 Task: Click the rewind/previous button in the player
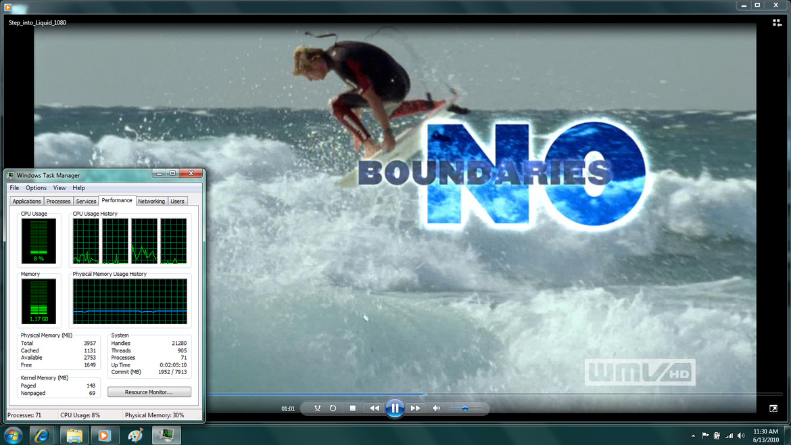(375, 408)
